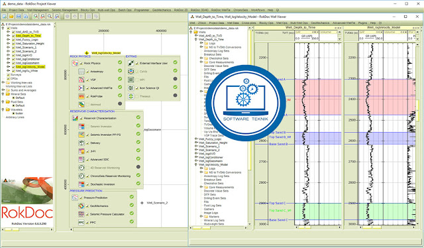Expand Well_Fuzzy_Logic in Well Viewer tree
Image resolution: width=424 pixels, height=248 pixels.
(x=196, y=139)
